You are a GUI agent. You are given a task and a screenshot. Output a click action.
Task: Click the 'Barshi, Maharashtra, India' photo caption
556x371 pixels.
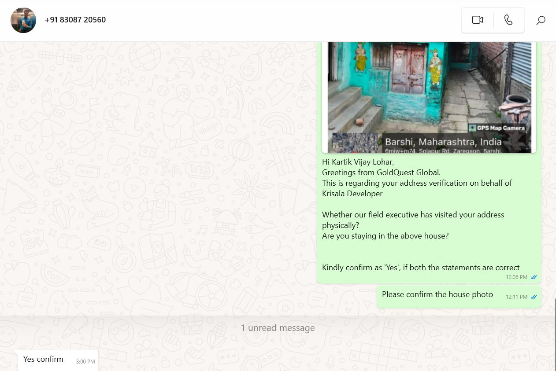443,142
